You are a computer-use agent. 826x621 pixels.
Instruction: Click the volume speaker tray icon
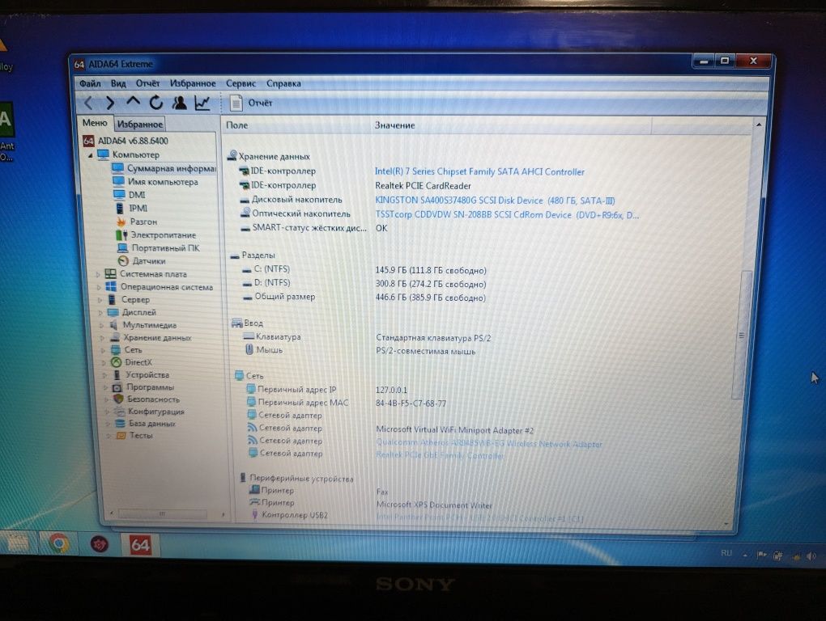[x=811, y=556]
